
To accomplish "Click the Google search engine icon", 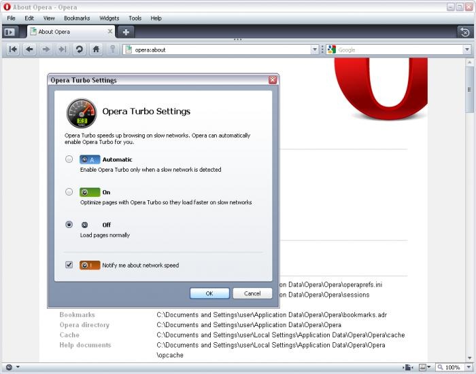I will click(332, 50).
